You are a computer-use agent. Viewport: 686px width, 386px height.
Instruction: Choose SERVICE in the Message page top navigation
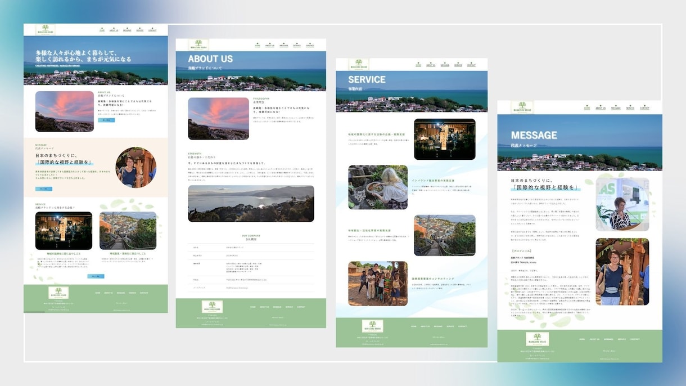(x=630, y=107)
